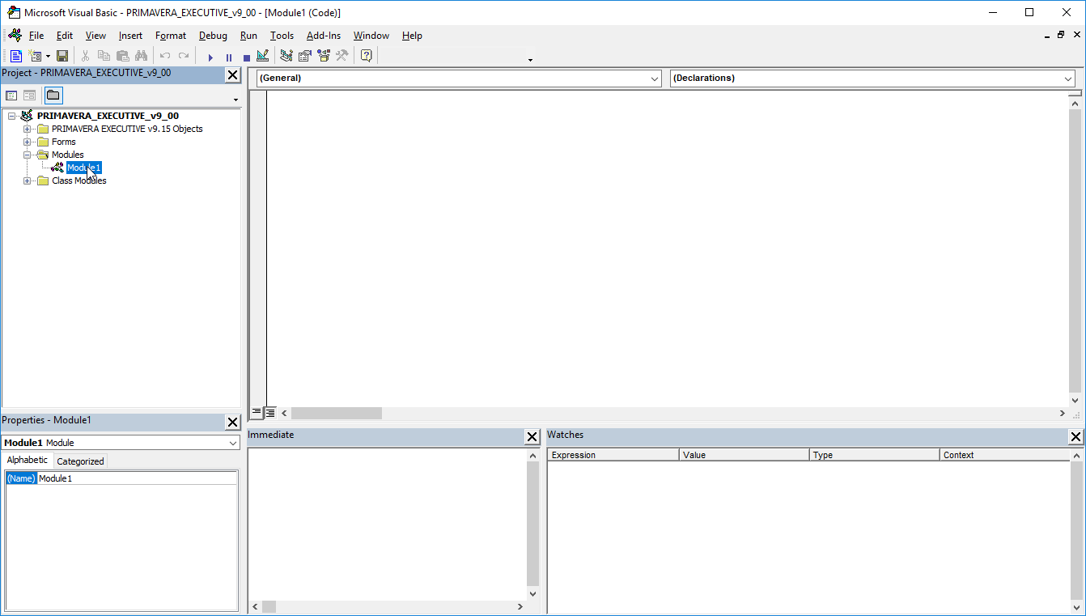
Task: Open the Object Browser toolbar icon
Action: click(324, 57)
